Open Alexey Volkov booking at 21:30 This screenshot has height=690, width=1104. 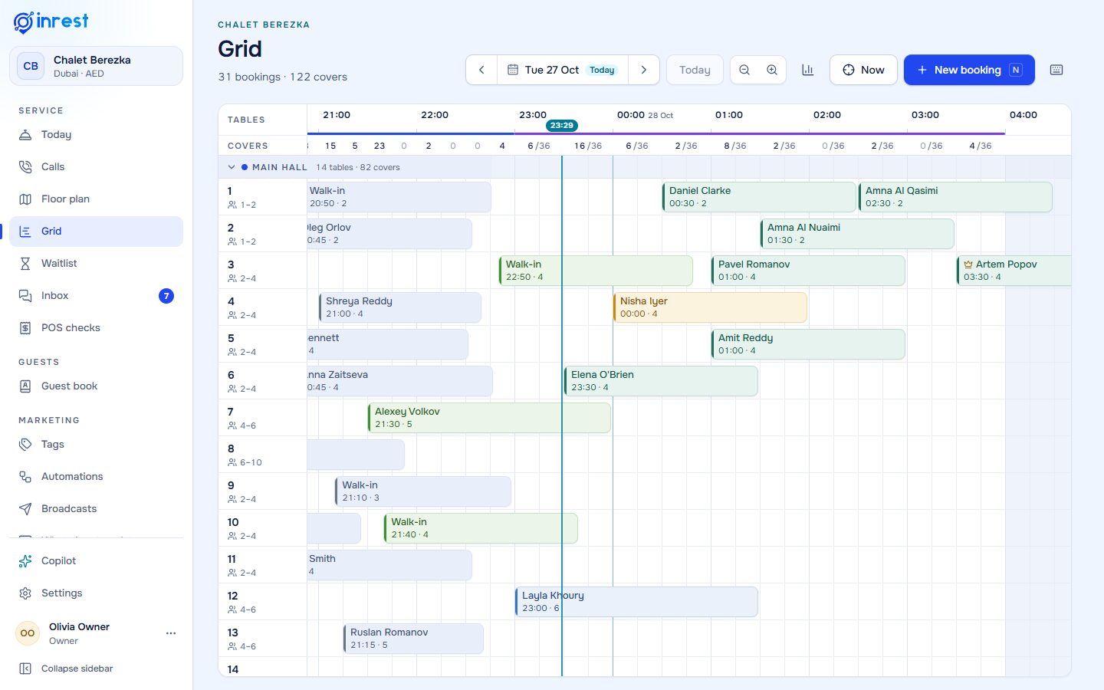[x=489, y=418]
